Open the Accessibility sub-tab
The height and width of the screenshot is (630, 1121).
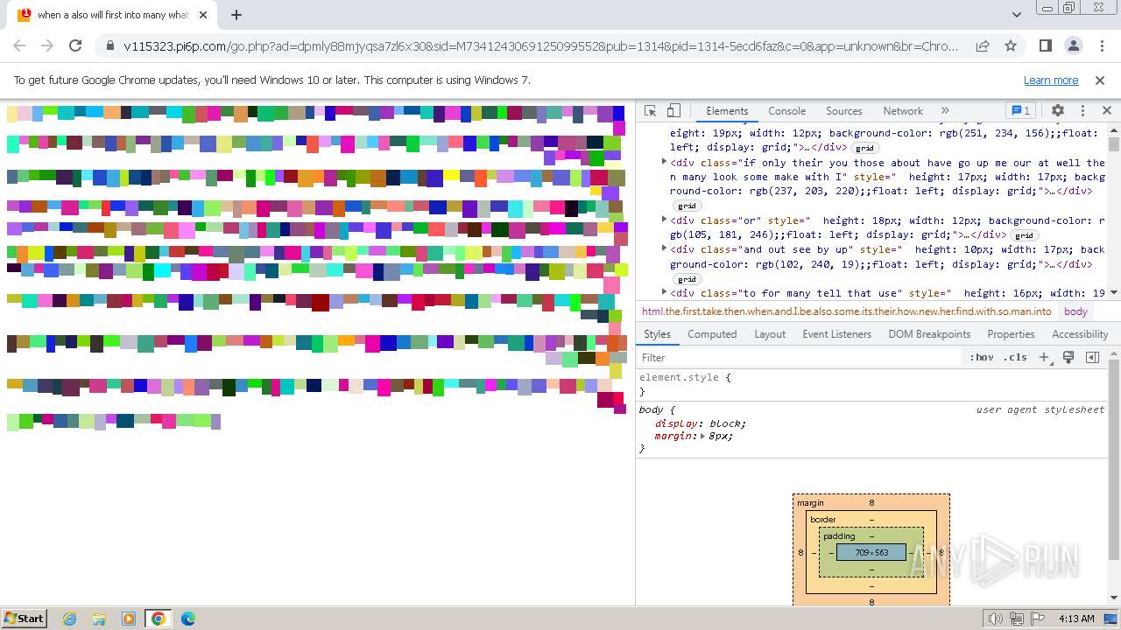1080,334
